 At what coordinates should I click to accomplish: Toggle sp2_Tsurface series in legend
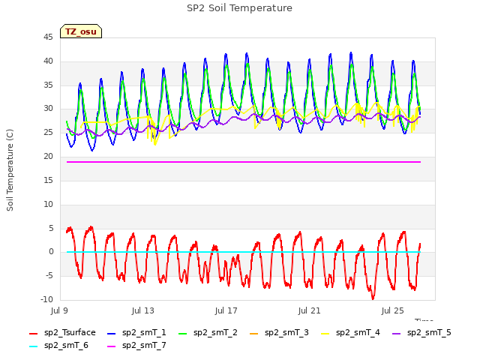[62, 333]
